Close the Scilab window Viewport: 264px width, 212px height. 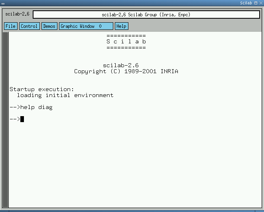[x=261, y=3]
